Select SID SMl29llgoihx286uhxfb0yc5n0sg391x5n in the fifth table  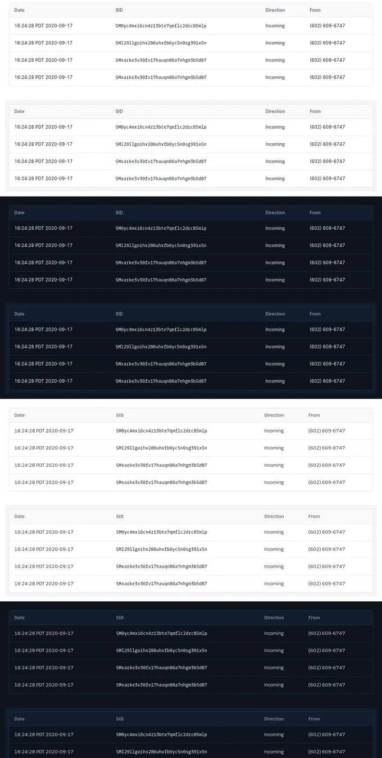click(x=162, y=448)
